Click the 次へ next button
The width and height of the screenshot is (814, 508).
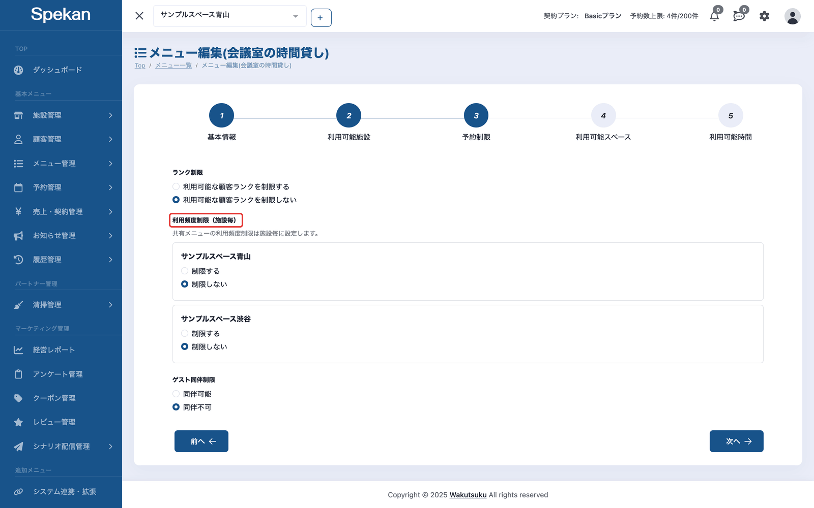coord(737,441)
